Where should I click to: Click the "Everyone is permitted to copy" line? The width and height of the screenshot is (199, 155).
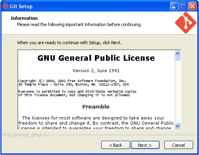77,92
